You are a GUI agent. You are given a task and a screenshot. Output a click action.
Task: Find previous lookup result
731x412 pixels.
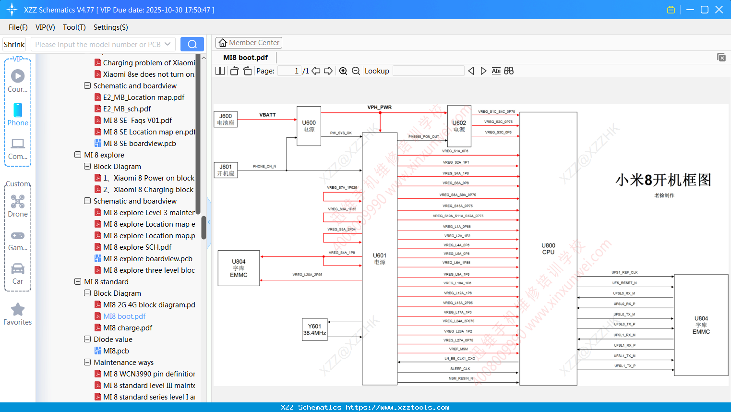point(471,71)
